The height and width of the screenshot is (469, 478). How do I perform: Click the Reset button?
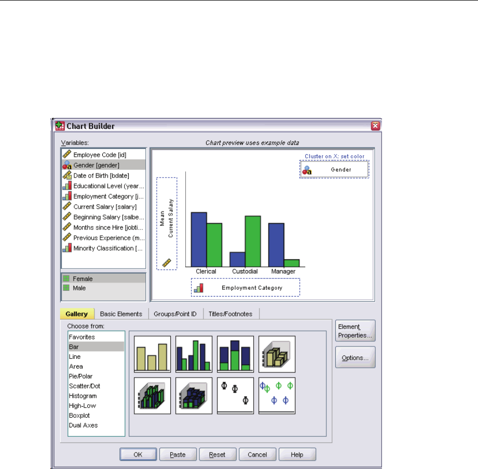click(217, 454)
